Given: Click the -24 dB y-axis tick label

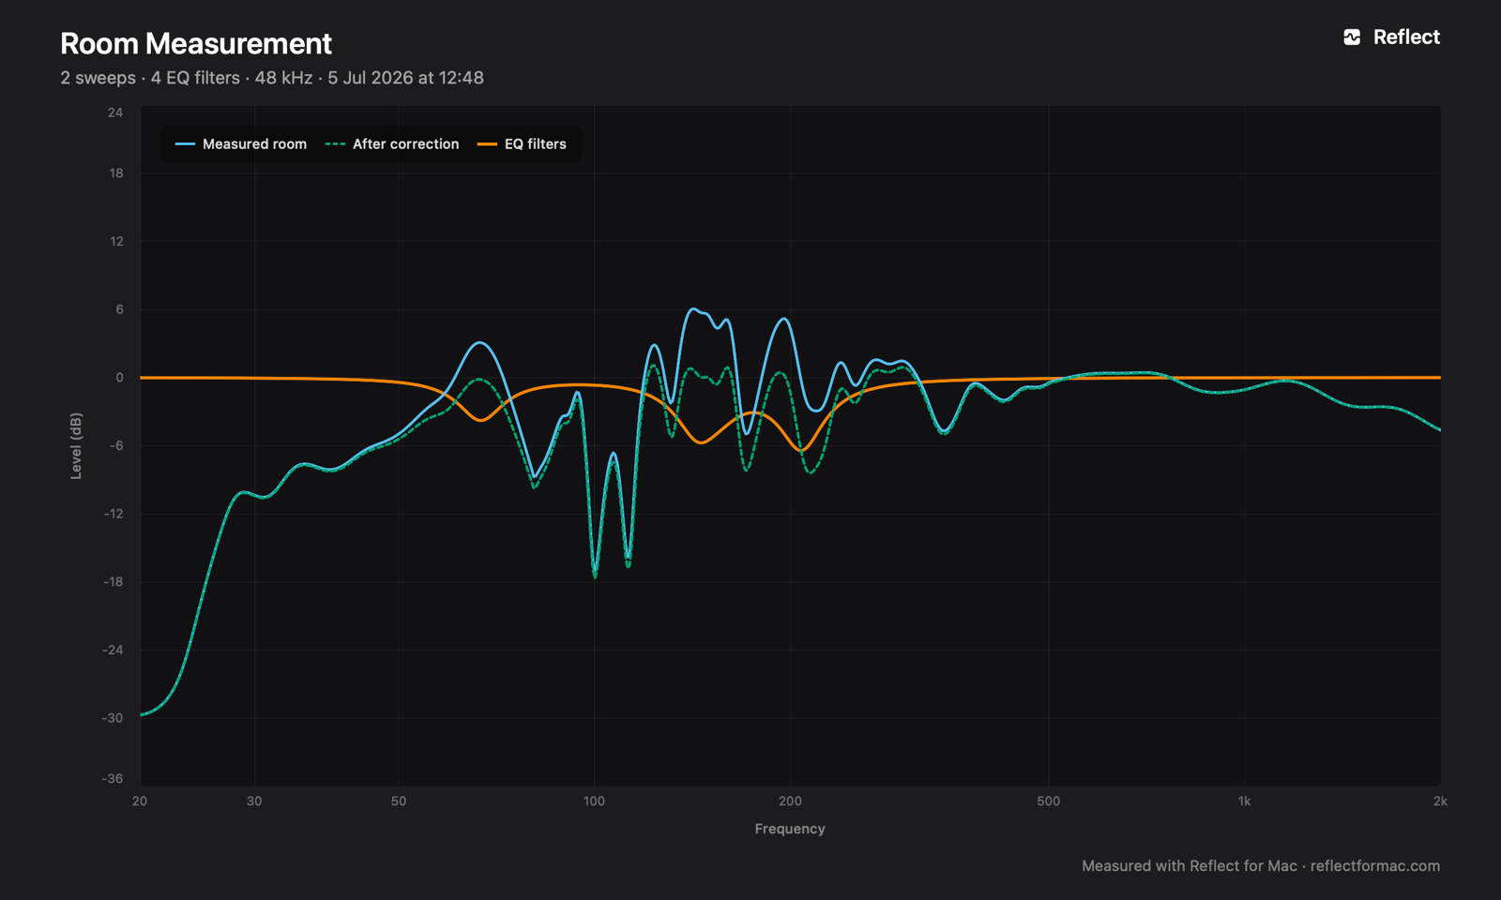Looking at the screenshot, I should coord(113,650).
